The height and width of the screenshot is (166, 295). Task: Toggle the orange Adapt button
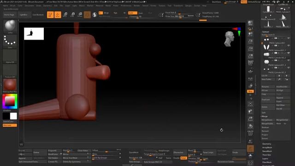tap(183, 158)
